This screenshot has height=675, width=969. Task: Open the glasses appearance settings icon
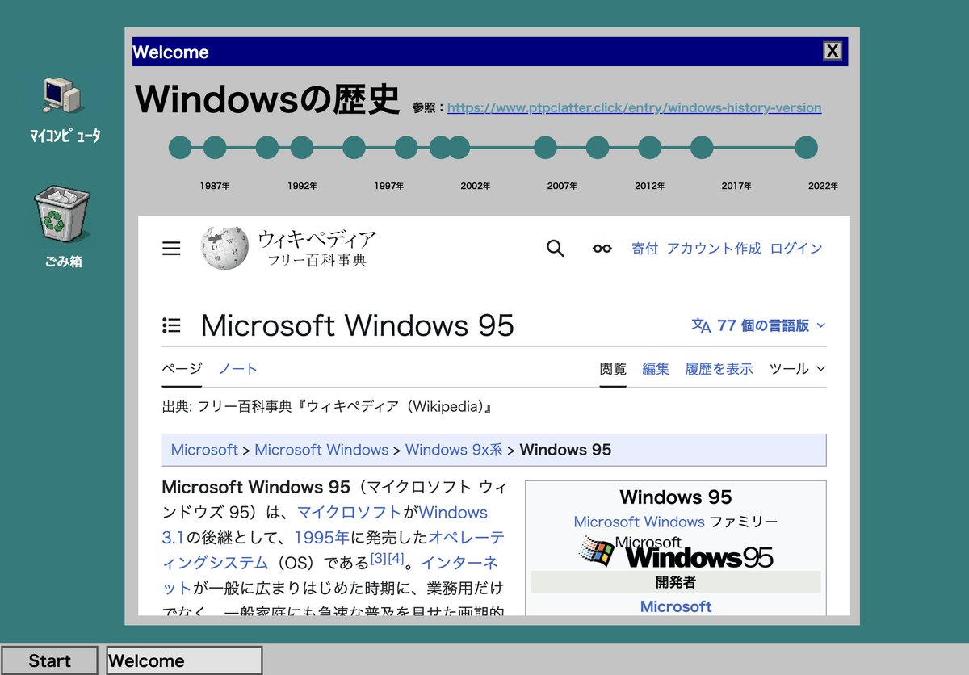coord(602,249)
